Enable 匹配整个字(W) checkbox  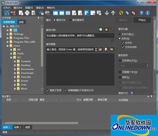point(120,72)
